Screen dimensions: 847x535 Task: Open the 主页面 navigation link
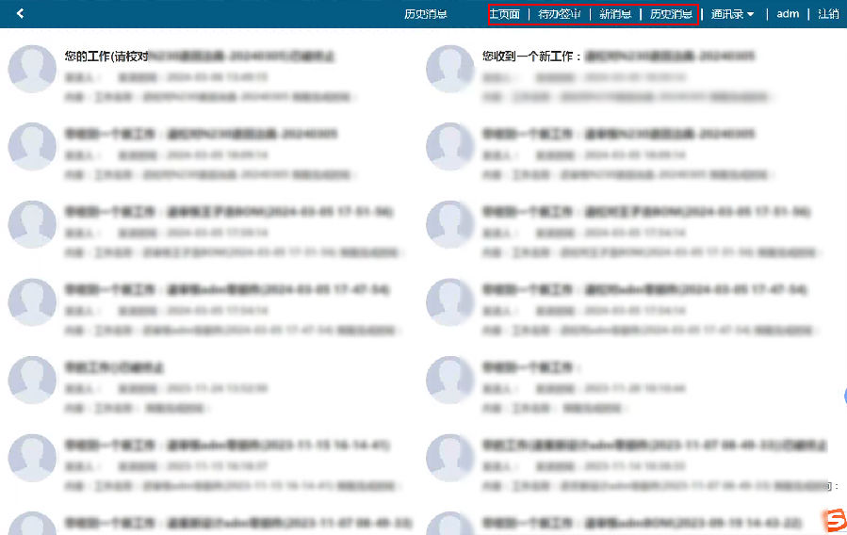point(505,14)
